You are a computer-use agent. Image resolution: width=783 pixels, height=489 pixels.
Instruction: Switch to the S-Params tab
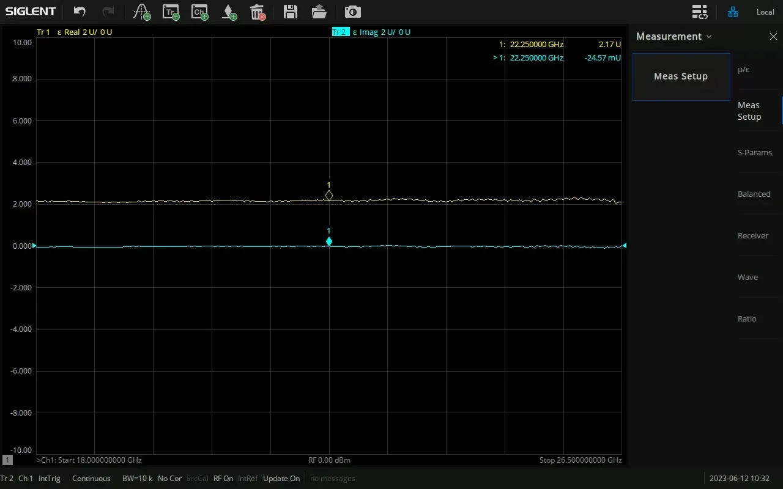click(754, 153)
